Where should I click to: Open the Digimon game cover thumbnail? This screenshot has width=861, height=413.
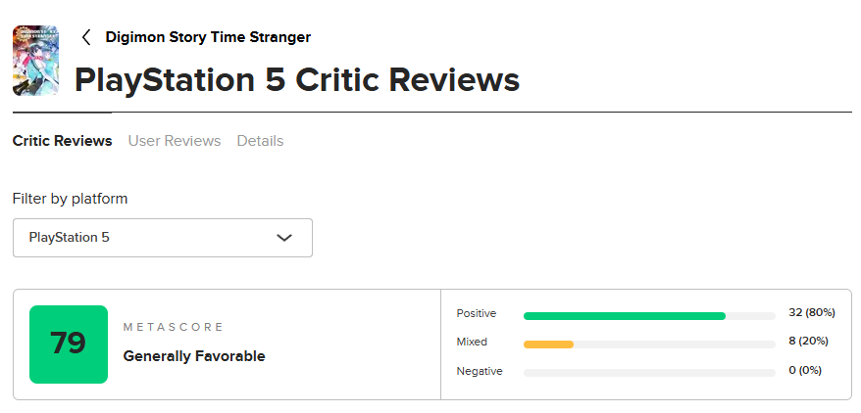click(x=35, y=60)
